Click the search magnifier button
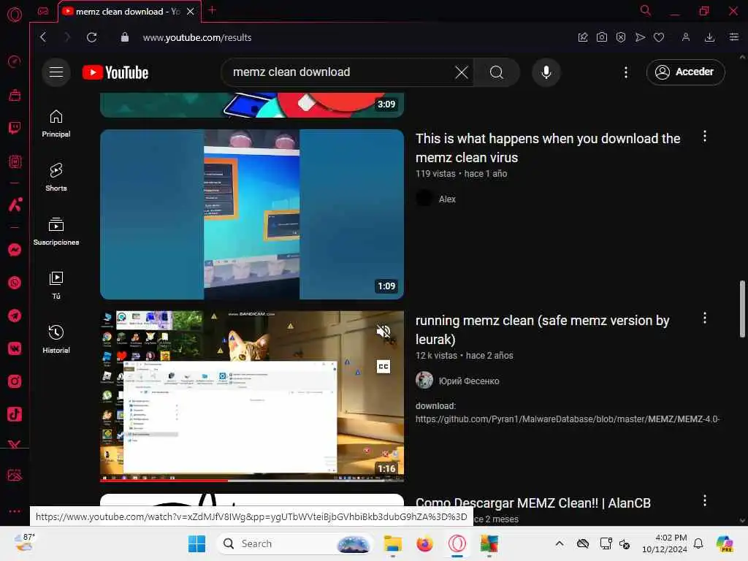748x561 pixels. (497, 72)
